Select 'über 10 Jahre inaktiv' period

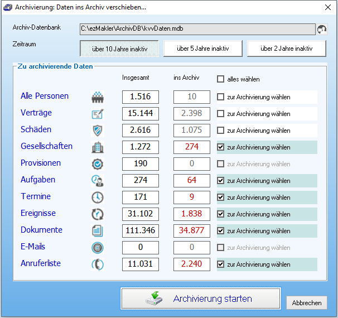(x=119, y=49)
